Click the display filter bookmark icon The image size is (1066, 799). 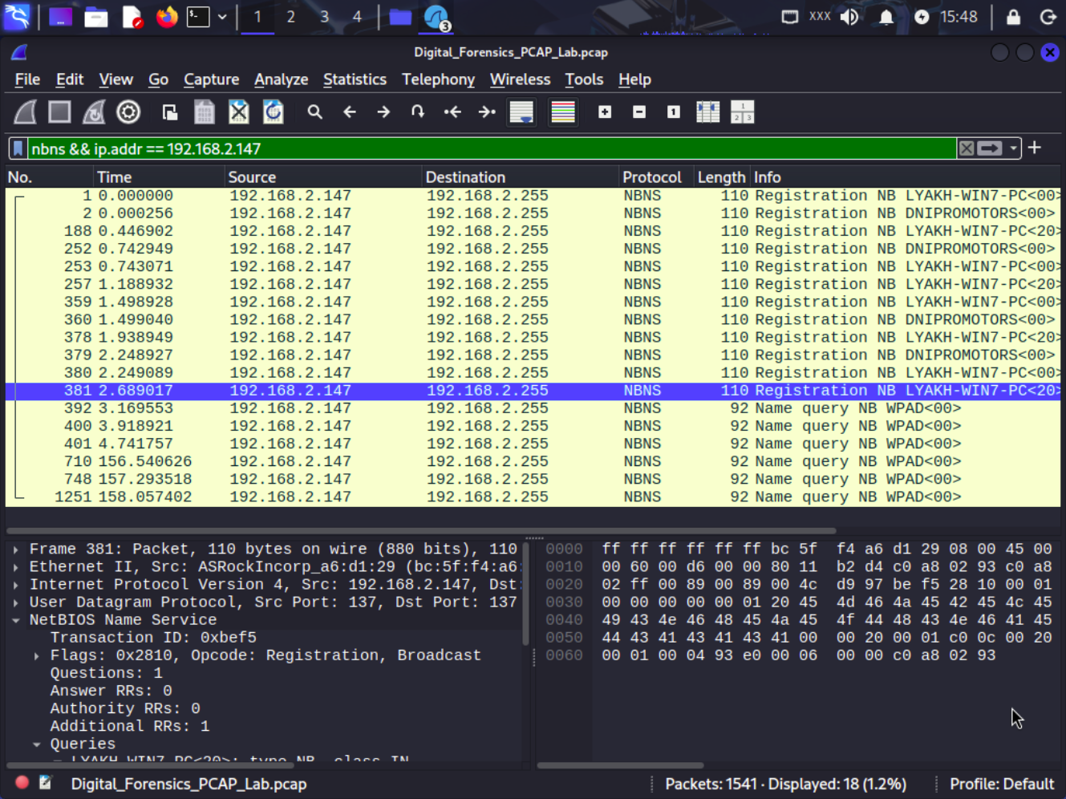pyautogui.click(x=18, y=148)
